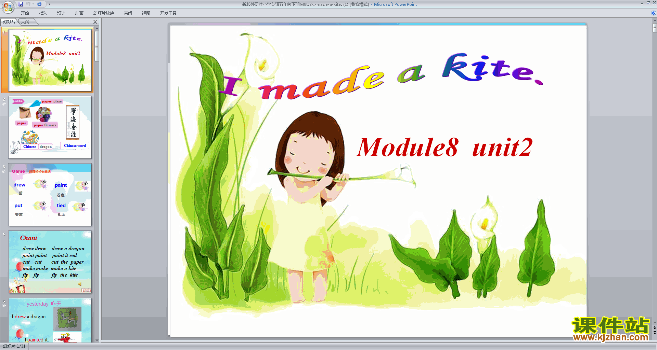Select the 'Module8 unit2' red text
The height and width of the screenshot is (350, 657).
[444, 148]
